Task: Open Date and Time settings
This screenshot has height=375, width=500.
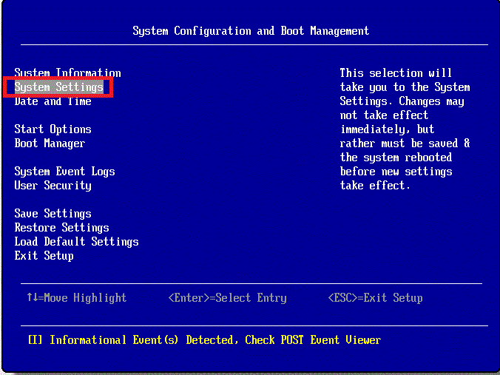Action: (53, 101)
